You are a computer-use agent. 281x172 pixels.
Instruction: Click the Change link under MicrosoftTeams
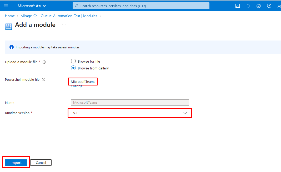[x=77, y=86]
